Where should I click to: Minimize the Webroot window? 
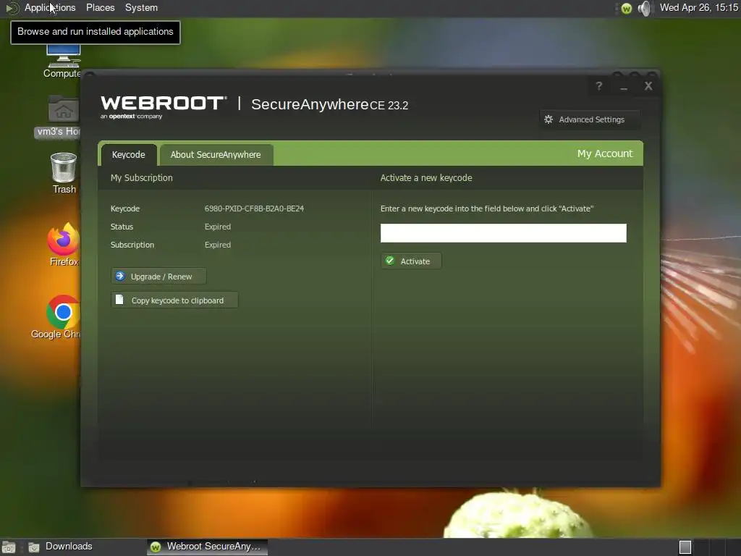[624, 87]
